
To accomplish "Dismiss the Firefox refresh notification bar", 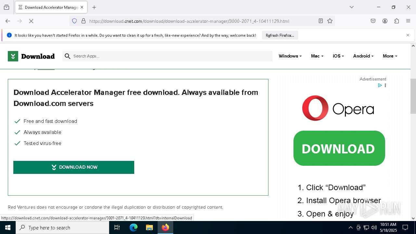I will pos(408,35).
